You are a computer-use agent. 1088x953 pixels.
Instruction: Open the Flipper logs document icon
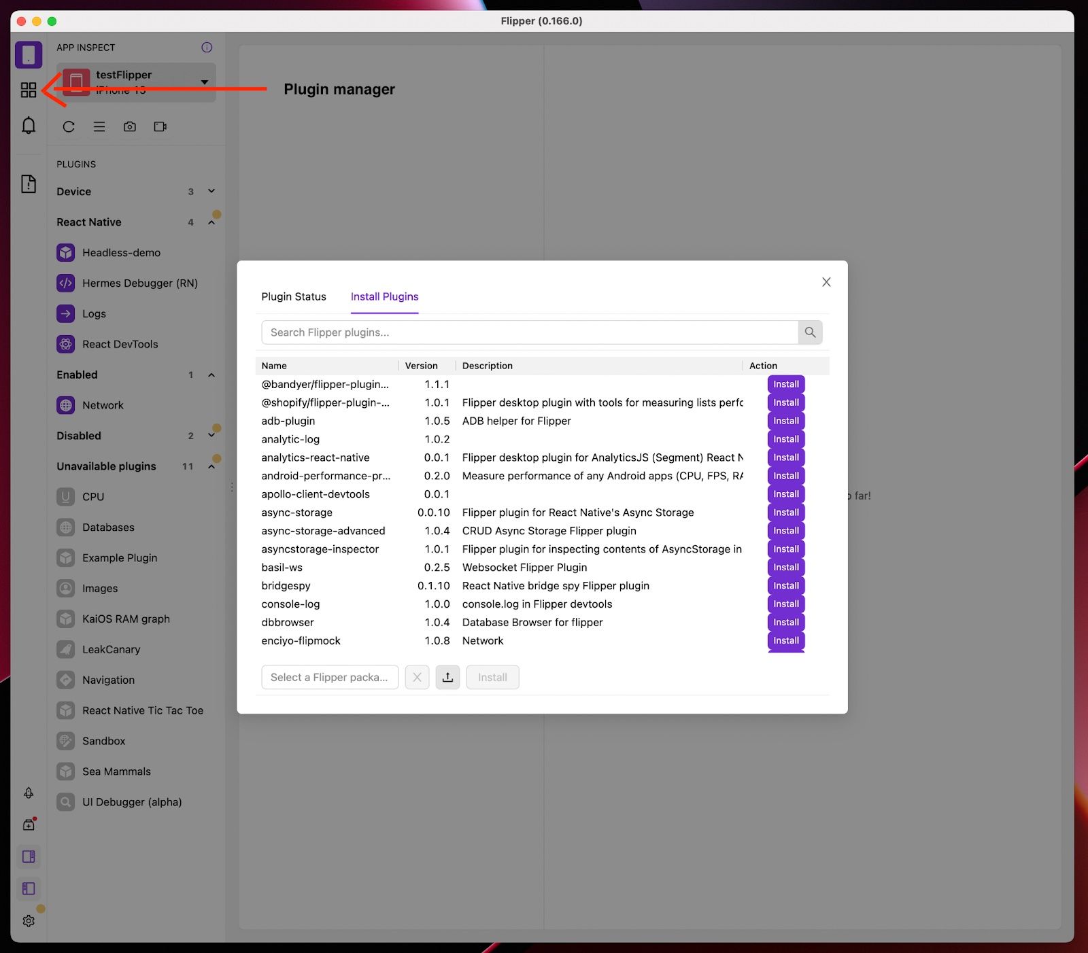29,184
